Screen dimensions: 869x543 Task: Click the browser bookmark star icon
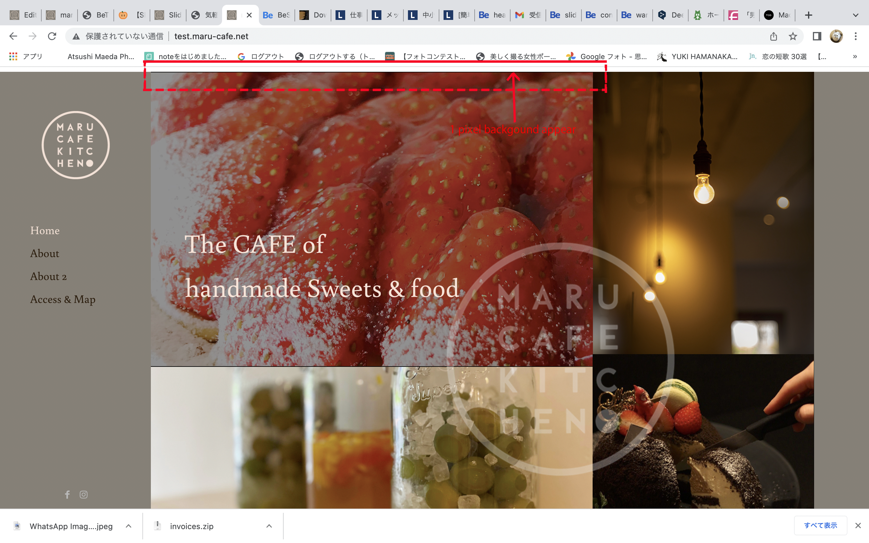click(792, 36)
